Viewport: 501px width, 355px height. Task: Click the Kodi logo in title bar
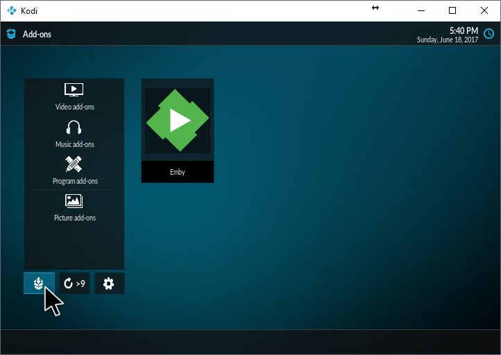pyautogui.click(x=12, y=10)
